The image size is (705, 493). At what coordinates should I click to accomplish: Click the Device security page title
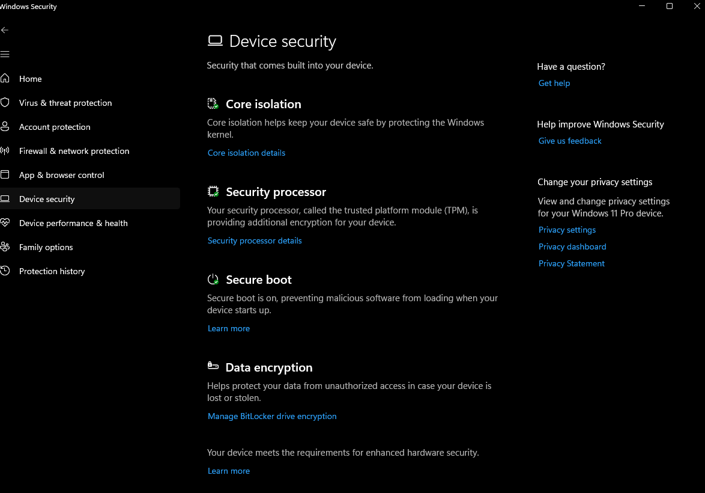click(x=283, y=41)
